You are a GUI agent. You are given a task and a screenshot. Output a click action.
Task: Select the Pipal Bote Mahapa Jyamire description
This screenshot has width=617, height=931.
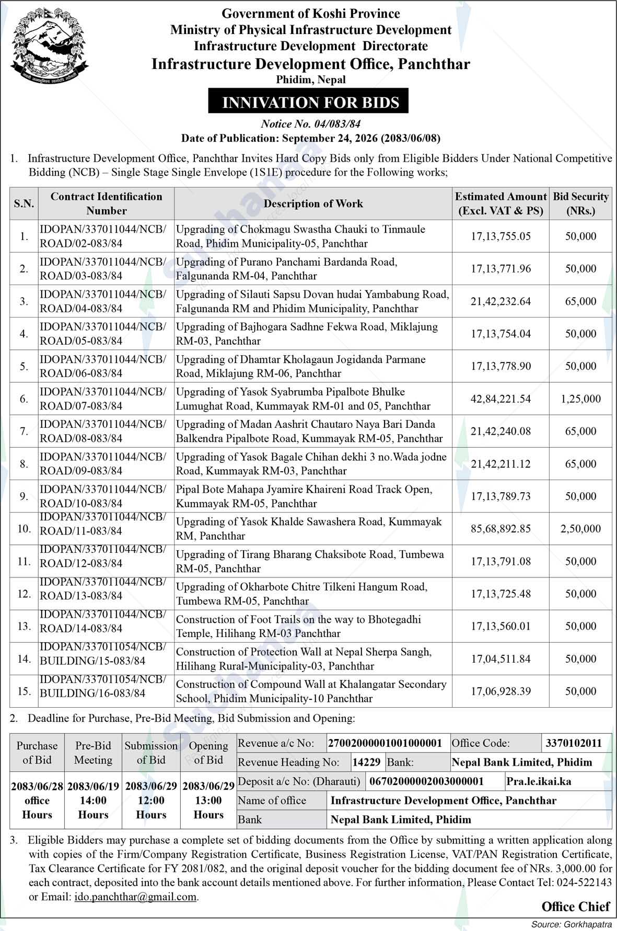tap(304, 496)
